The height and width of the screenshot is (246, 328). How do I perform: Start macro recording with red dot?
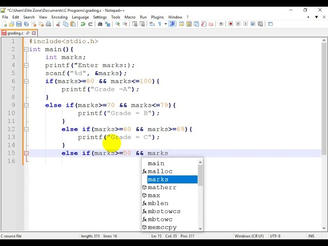click(231, 24)
